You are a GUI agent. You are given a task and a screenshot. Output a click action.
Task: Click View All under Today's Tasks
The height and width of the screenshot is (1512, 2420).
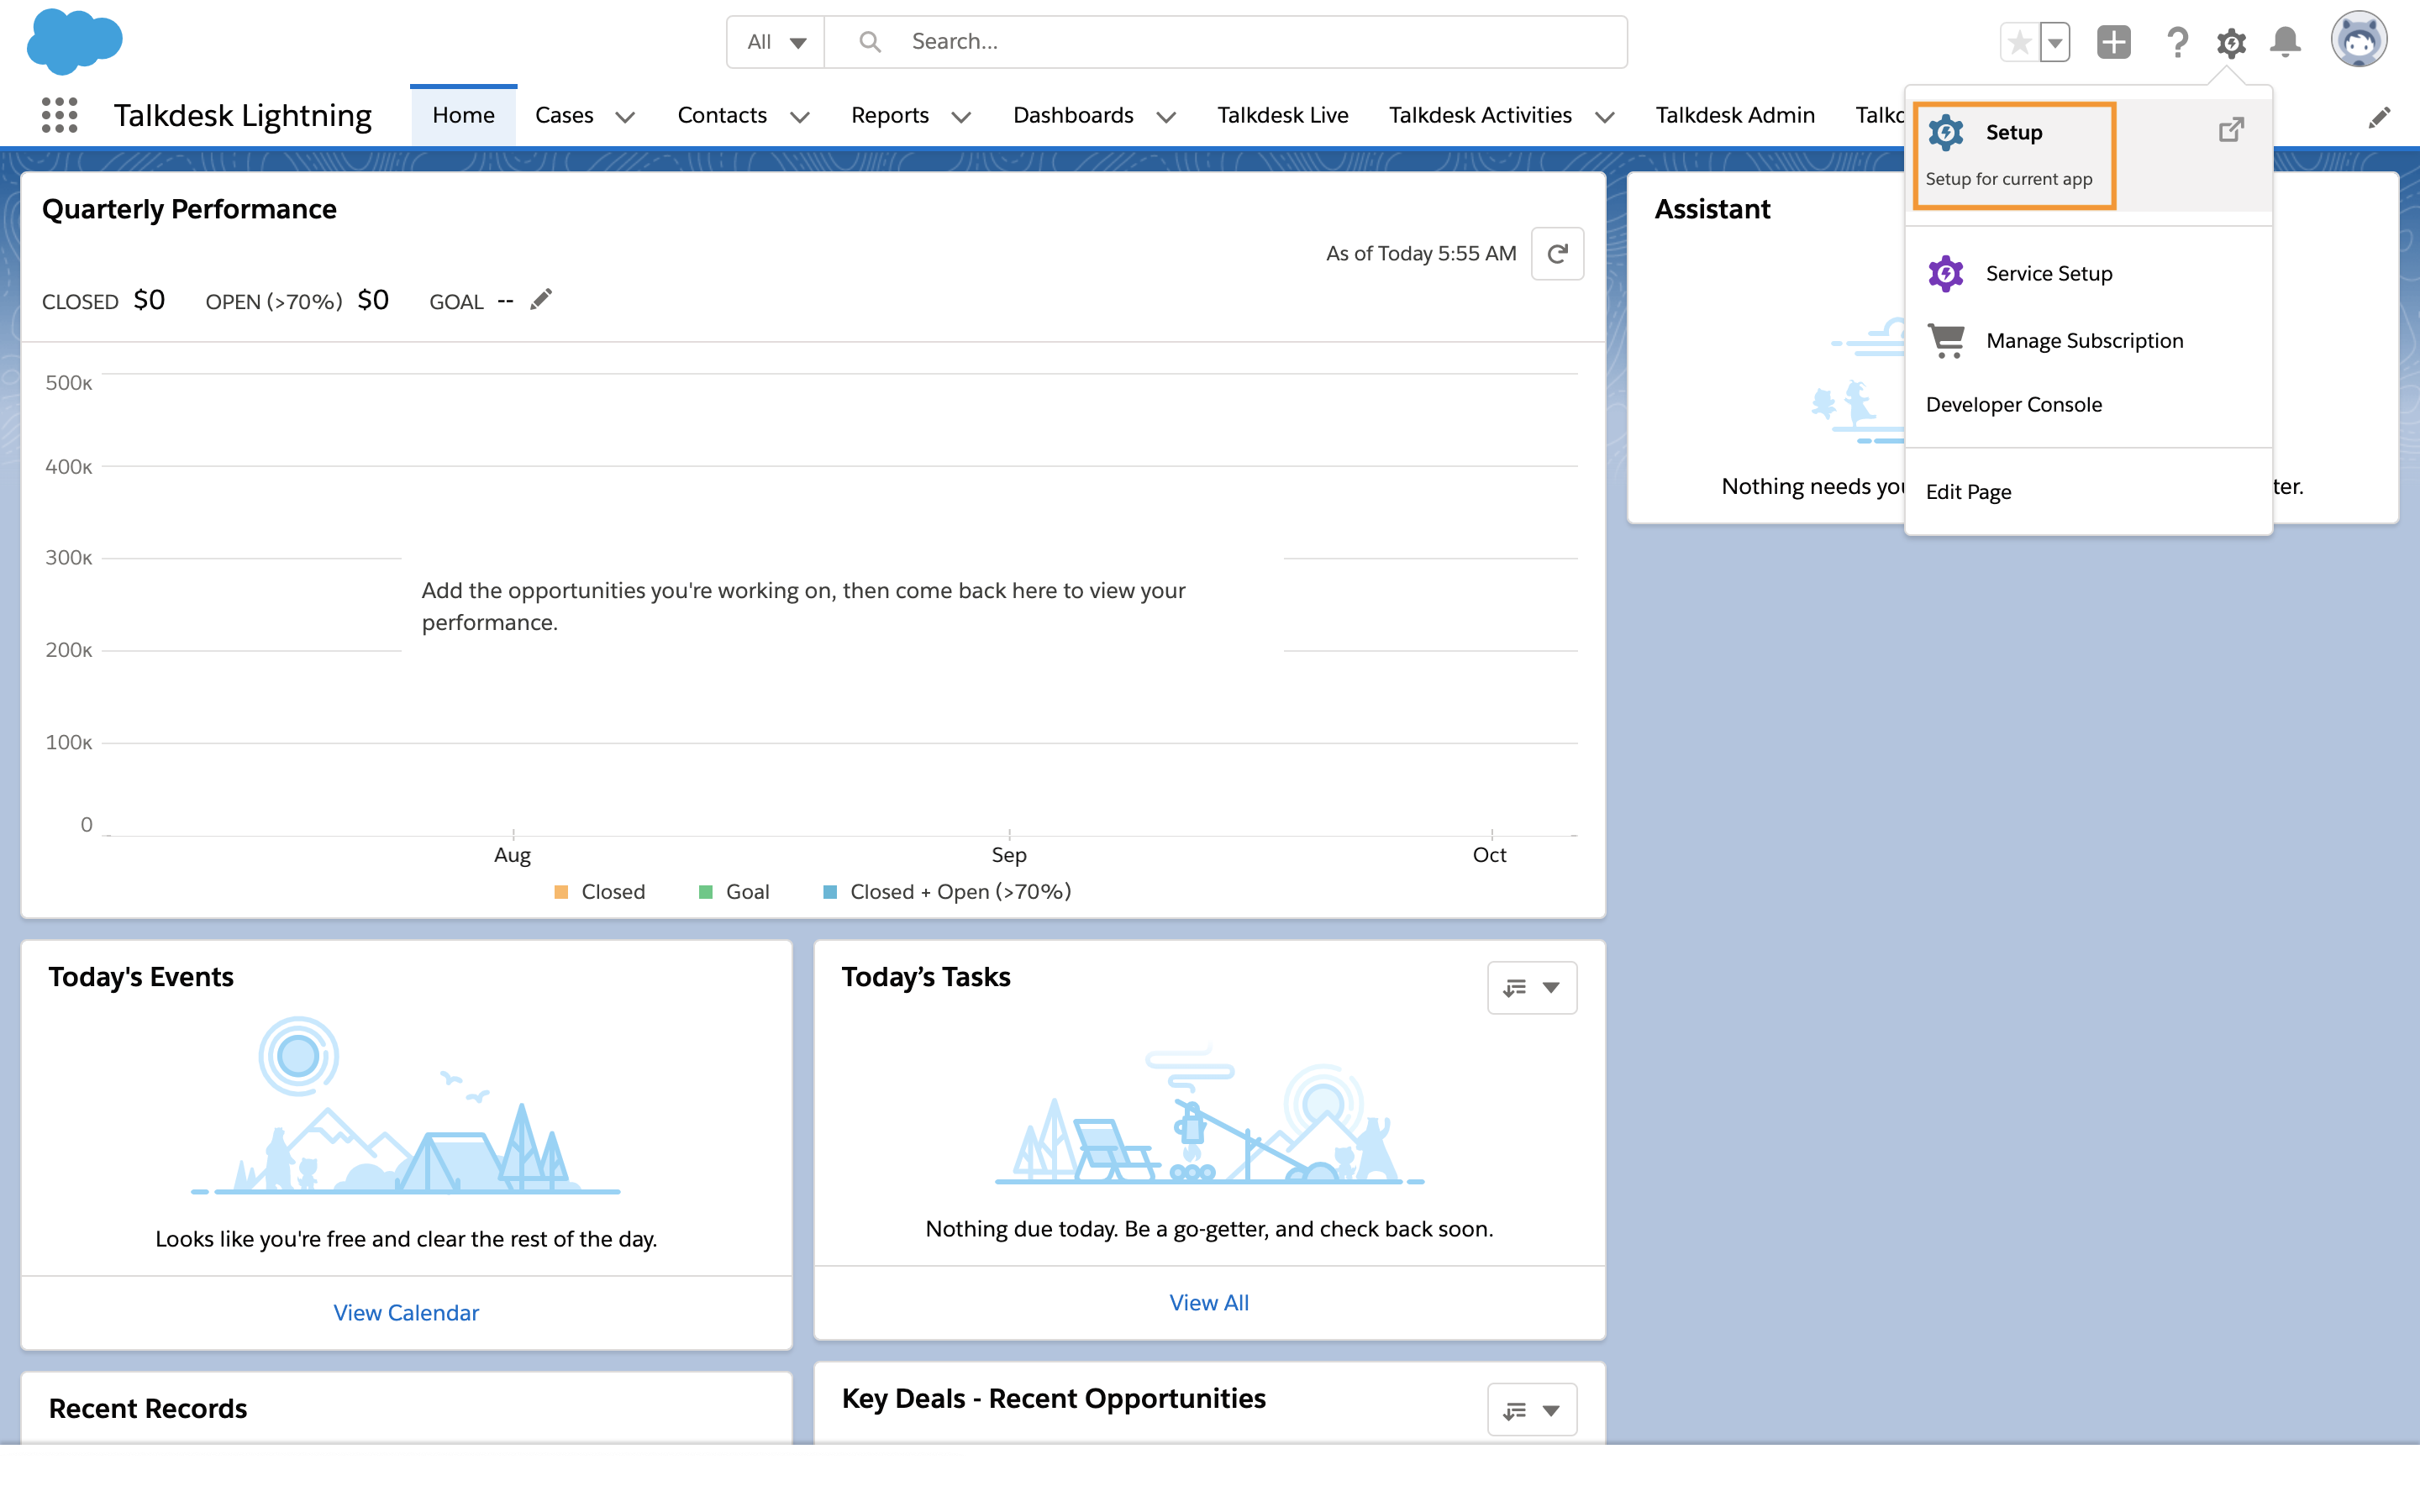[x=1209, y=1303]
